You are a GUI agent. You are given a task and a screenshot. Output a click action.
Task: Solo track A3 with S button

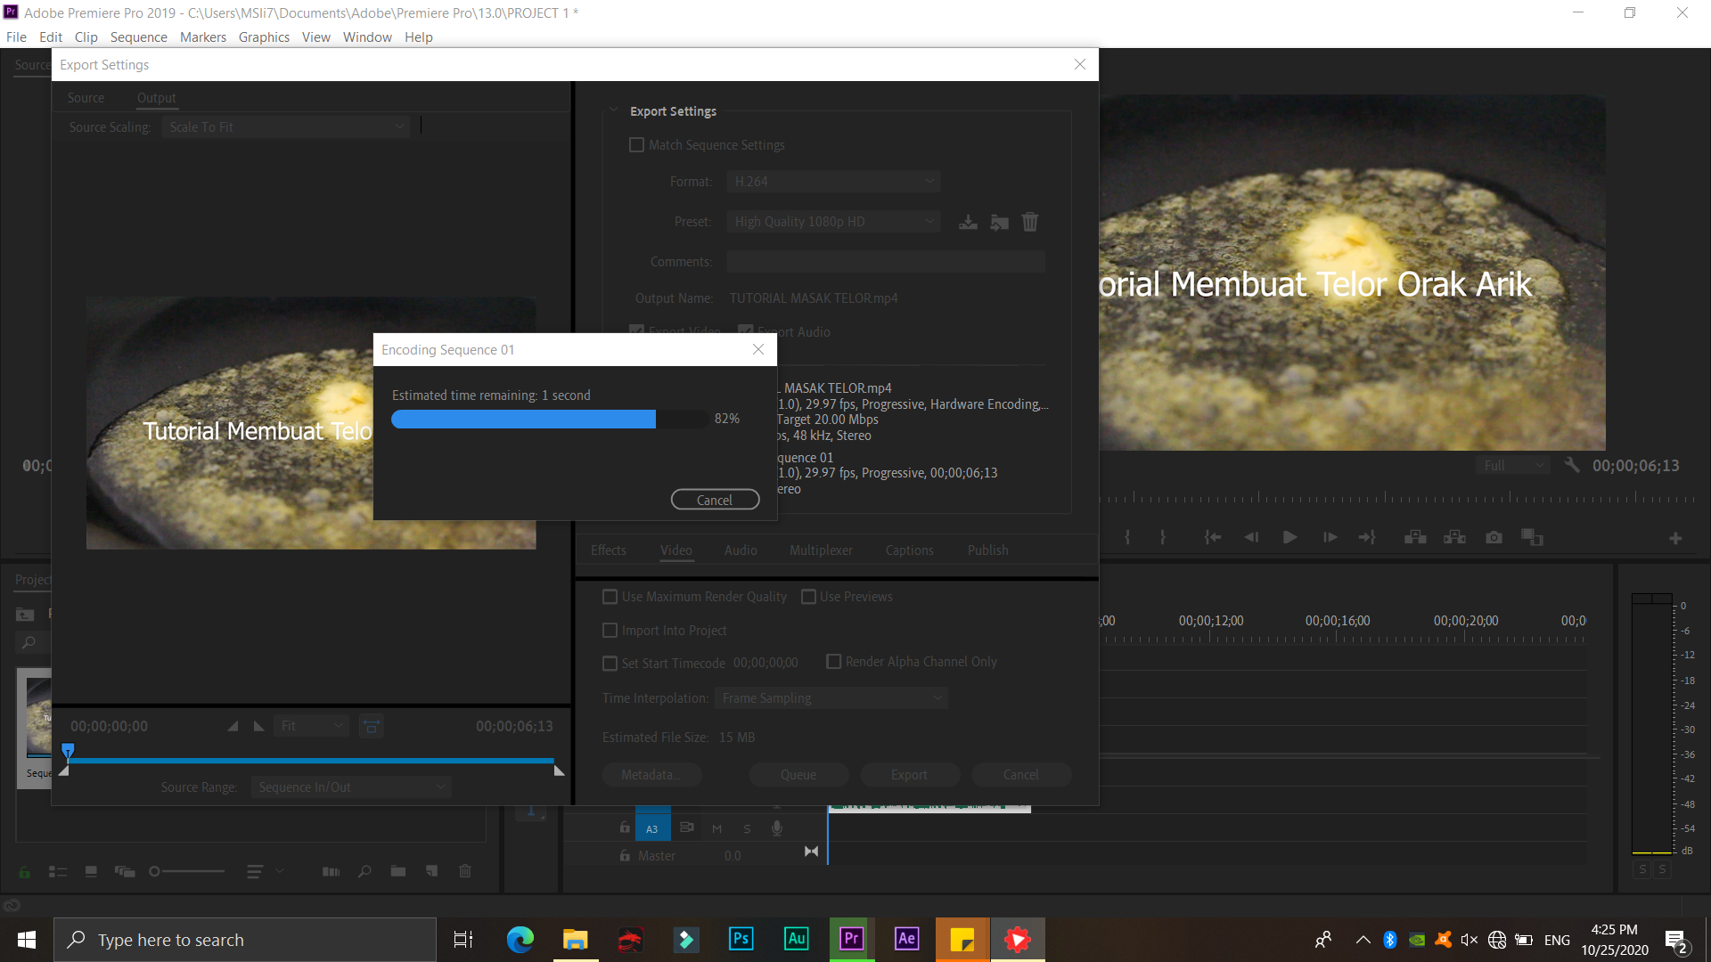747,828
